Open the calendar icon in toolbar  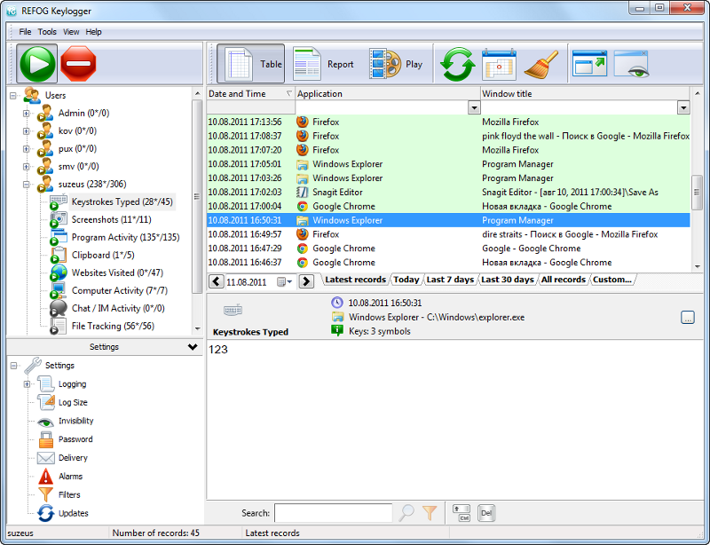tap(499, 64)
